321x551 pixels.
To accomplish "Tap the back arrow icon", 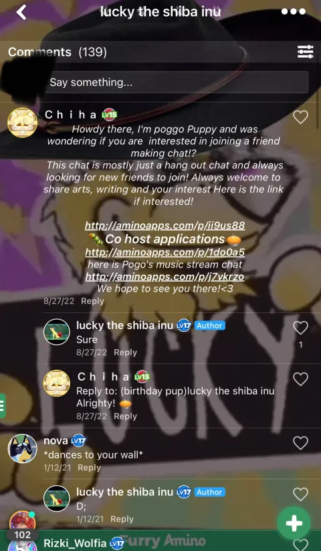I will coord(21,12).
